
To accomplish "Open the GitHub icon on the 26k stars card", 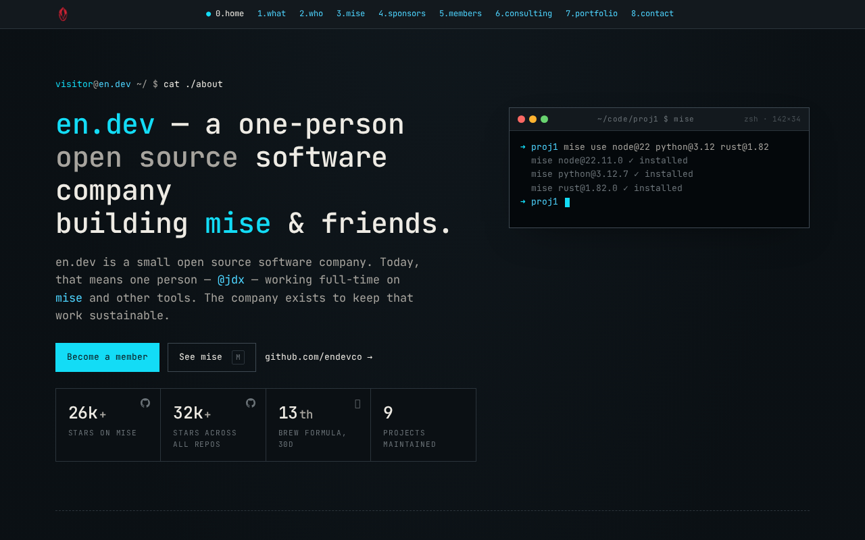I will coord(145,403).
